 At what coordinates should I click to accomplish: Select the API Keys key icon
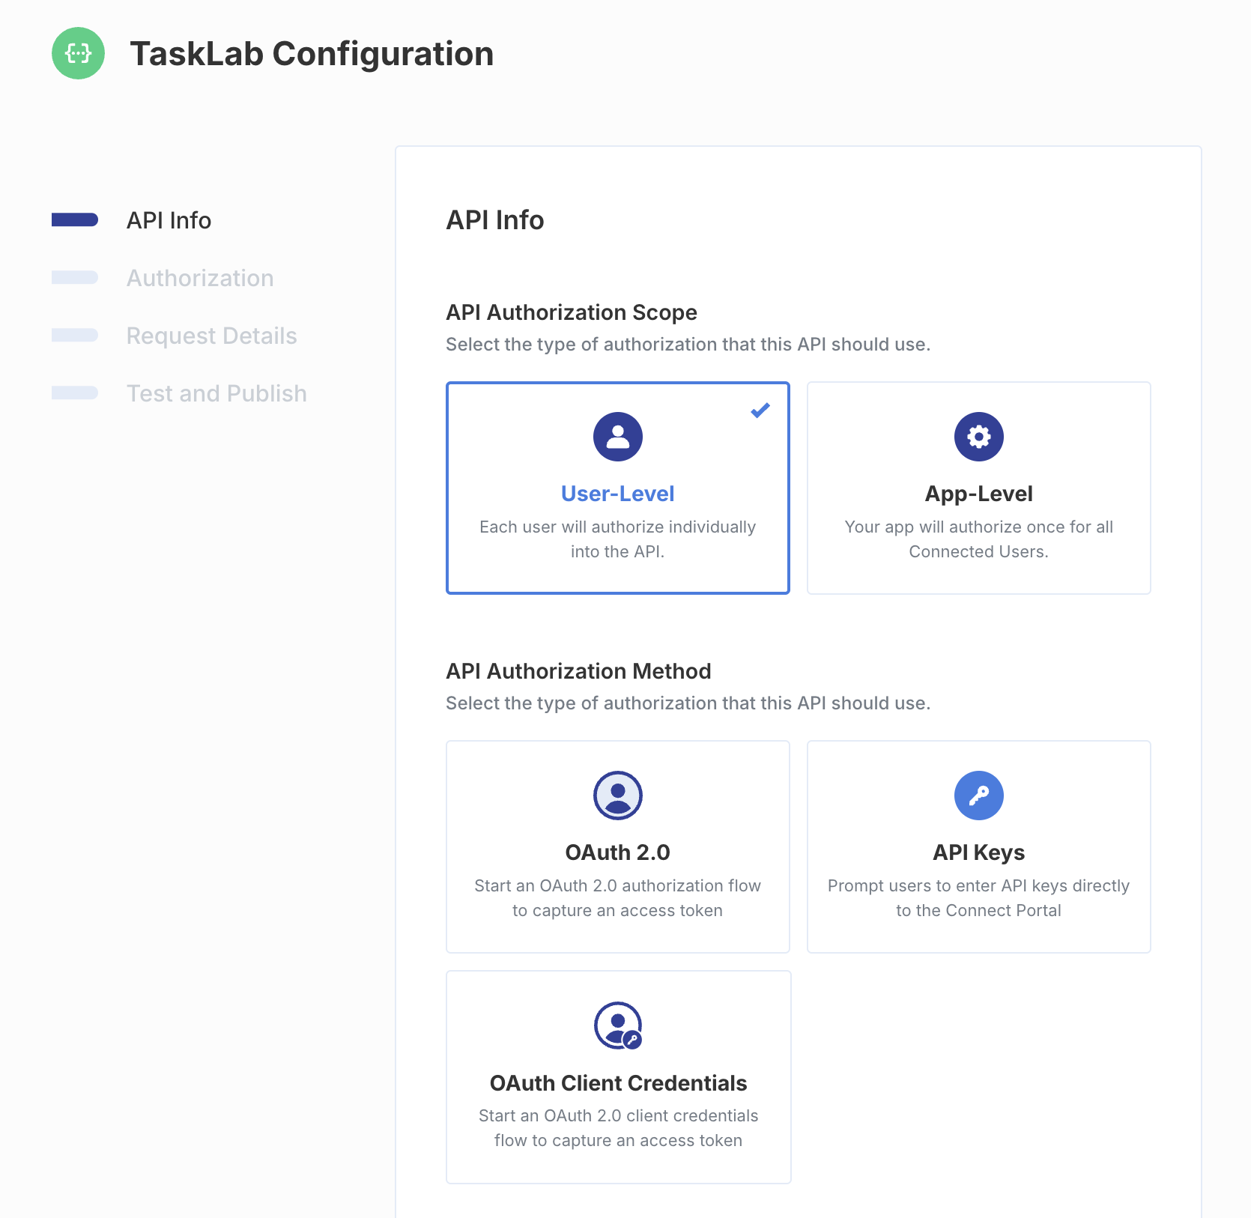(978, 795)
